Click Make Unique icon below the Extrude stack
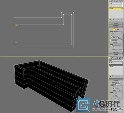The width and height of the screenshot is (124, 113). click(116, 76)
